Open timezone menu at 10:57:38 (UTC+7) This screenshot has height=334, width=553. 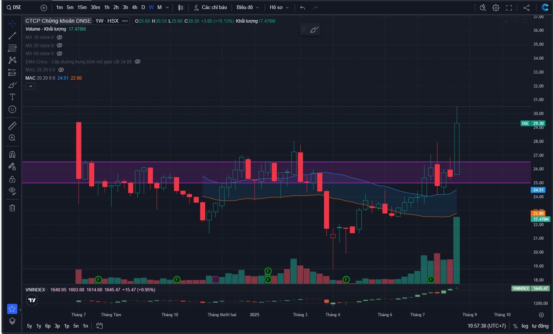tap(487, 326)
